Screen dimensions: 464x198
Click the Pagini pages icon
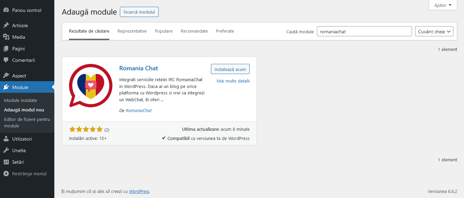[x=6, y=49]
